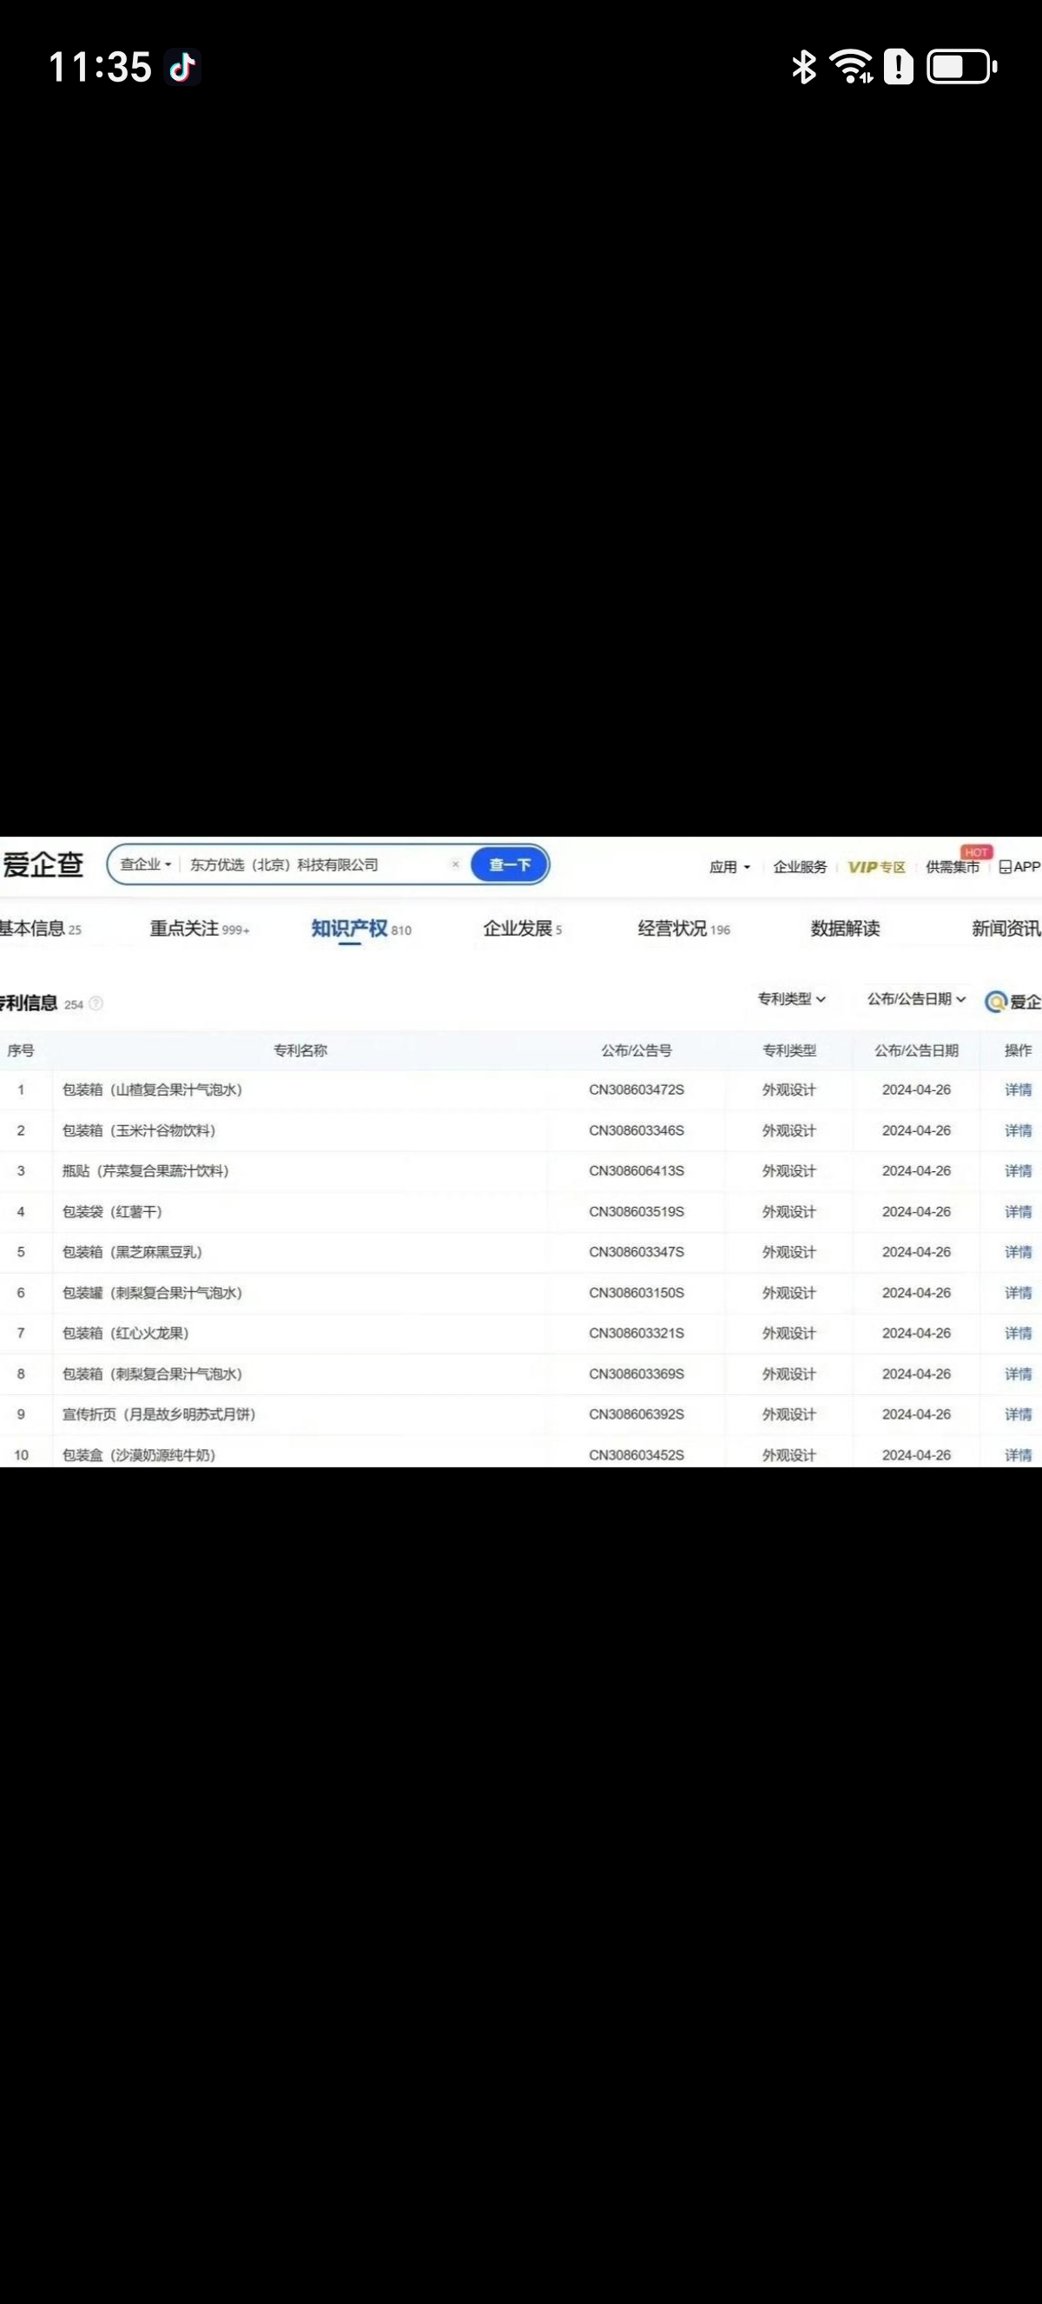
Task: Click the 专利名称 column header
Action: click(300, 1050)
